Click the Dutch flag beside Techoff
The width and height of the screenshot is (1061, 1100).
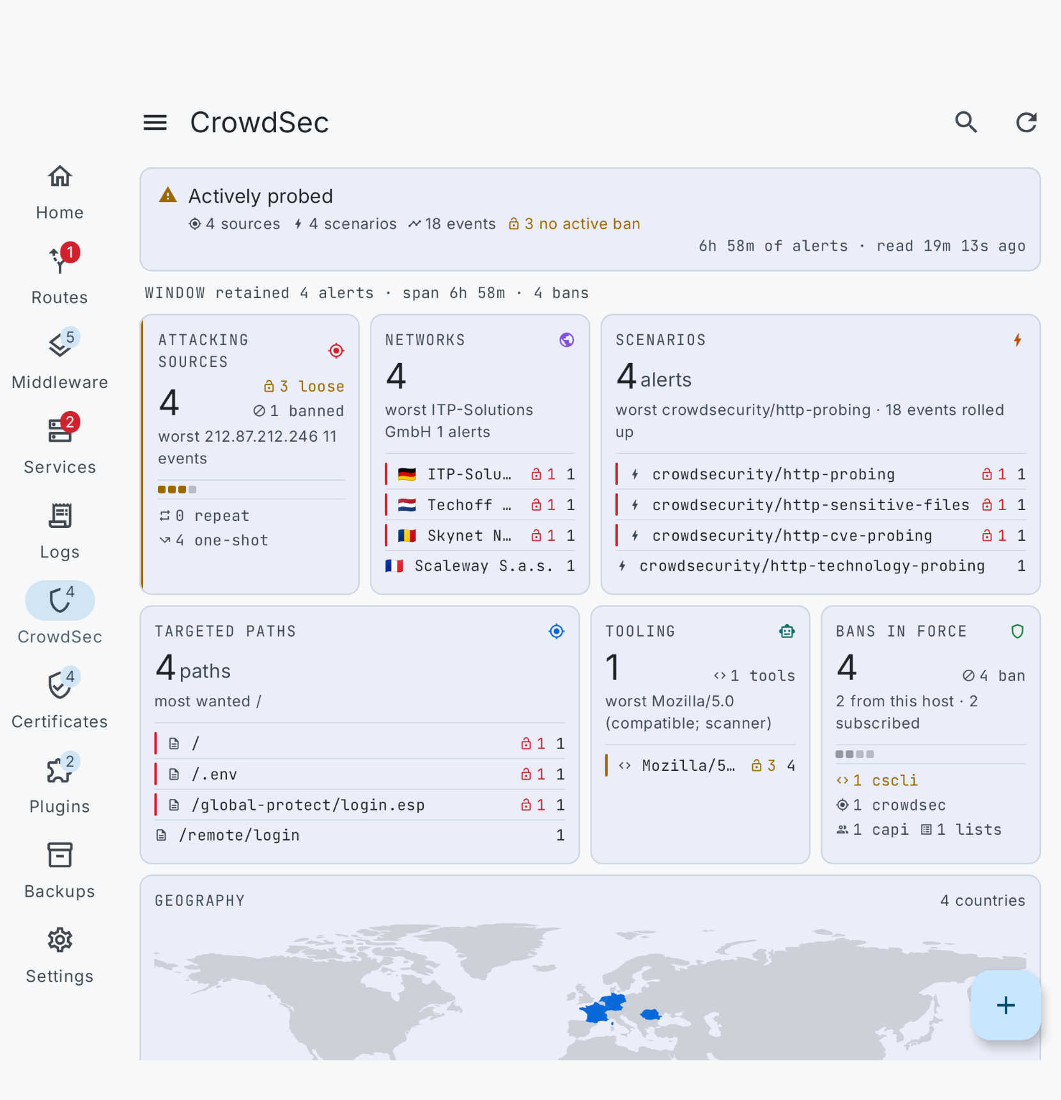(407, 505)
